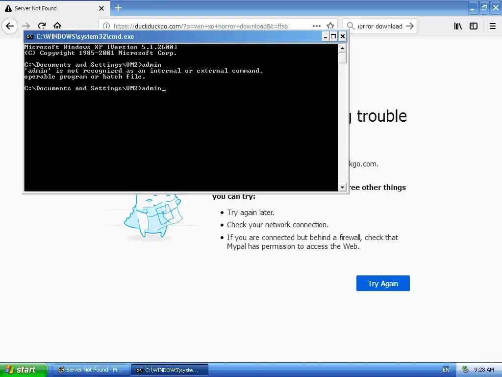Switch to C:\WINDOWS\syste... taskbar item
This screenshot has width=502, height=377.
click(x=170, y=370)
